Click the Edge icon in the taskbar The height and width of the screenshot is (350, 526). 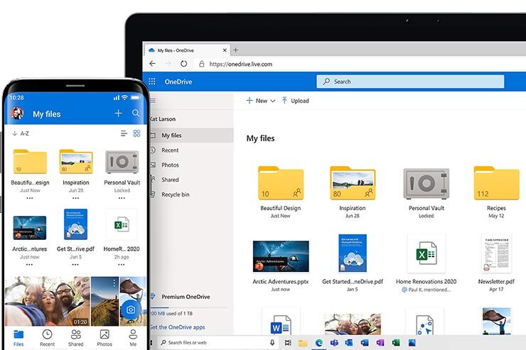318,343
